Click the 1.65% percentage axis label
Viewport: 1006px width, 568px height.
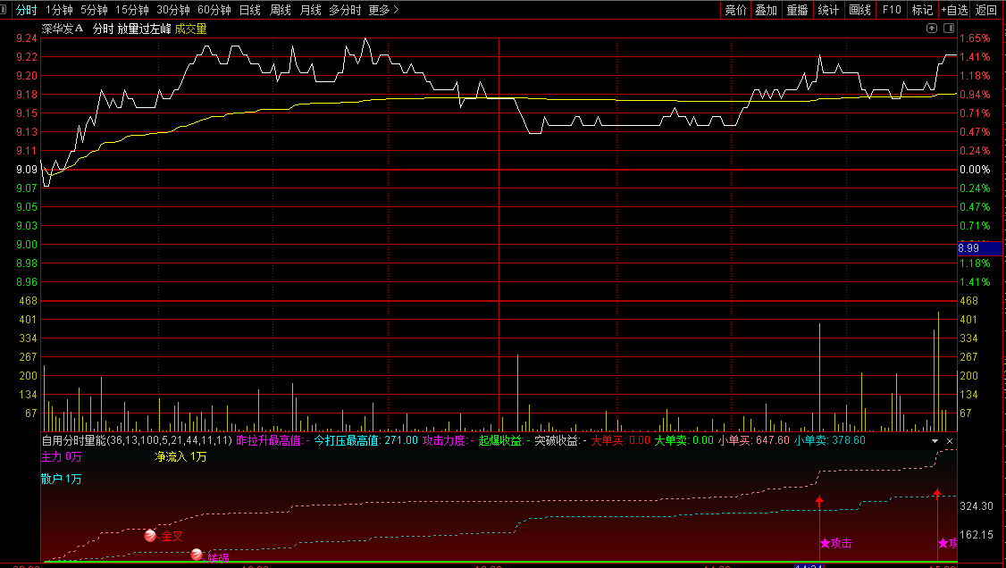click(x=976, y=39)
